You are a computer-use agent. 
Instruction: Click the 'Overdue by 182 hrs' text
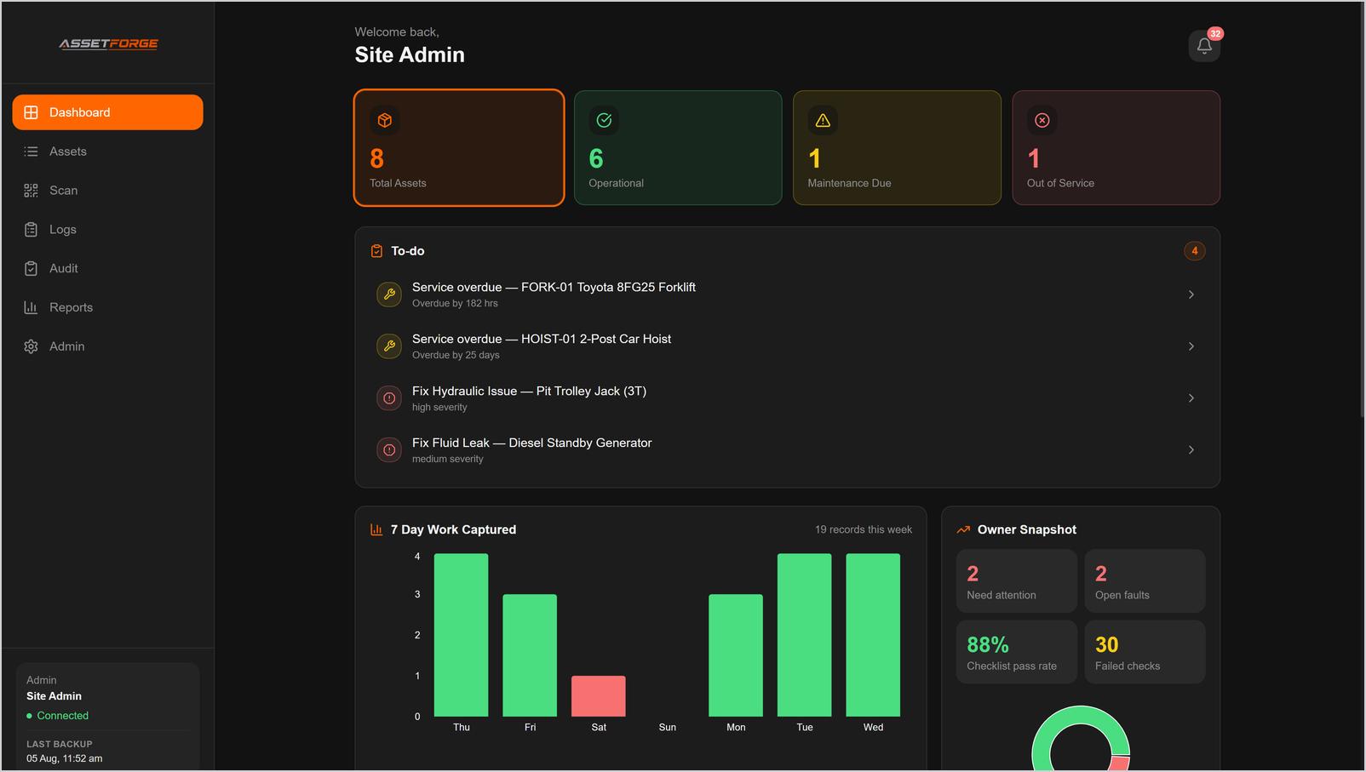tap(455, 304)
